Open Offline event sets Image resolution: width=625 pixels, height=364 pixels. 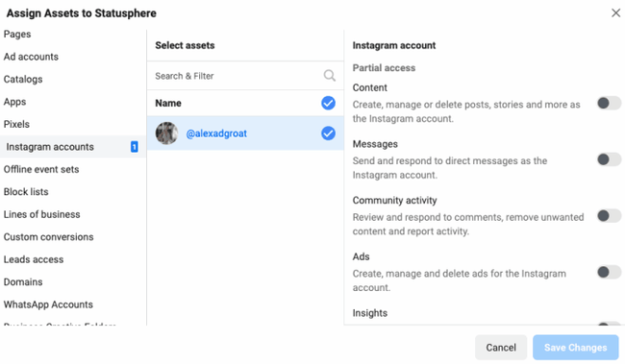click(41, 169)
